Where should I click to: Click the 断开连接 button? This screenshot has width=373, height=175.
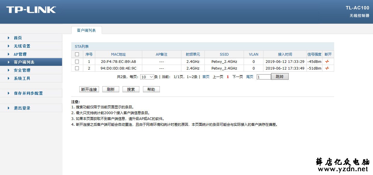pos(89,89)
